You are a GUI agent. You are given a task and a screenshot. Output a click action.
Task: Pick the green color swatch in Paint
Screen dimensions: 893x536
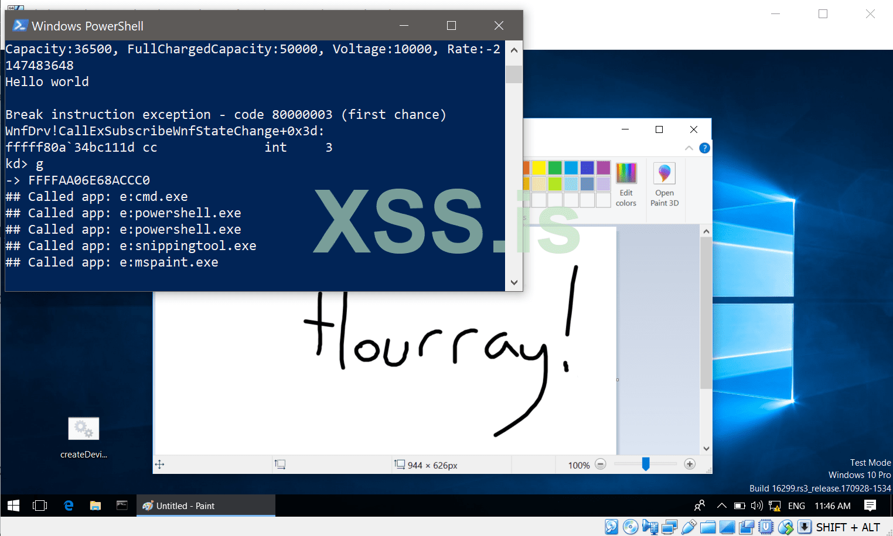point(555,168)
